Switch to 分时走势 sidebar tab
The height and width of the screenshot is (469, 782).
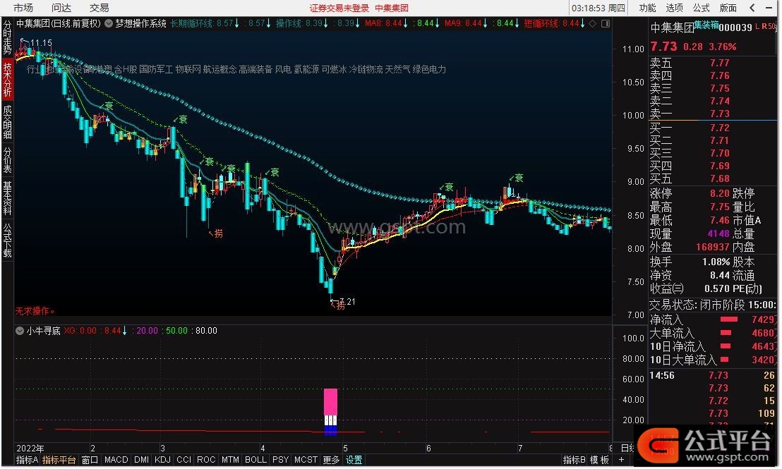[x=8, y=37]
